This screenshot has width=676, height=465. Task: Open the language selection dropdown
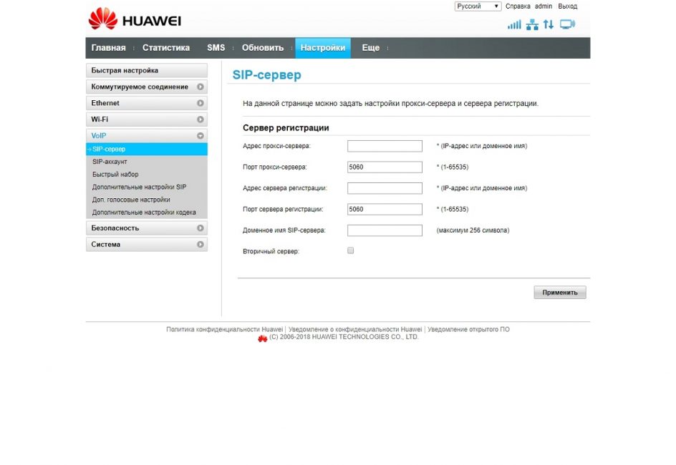(478, 6)
